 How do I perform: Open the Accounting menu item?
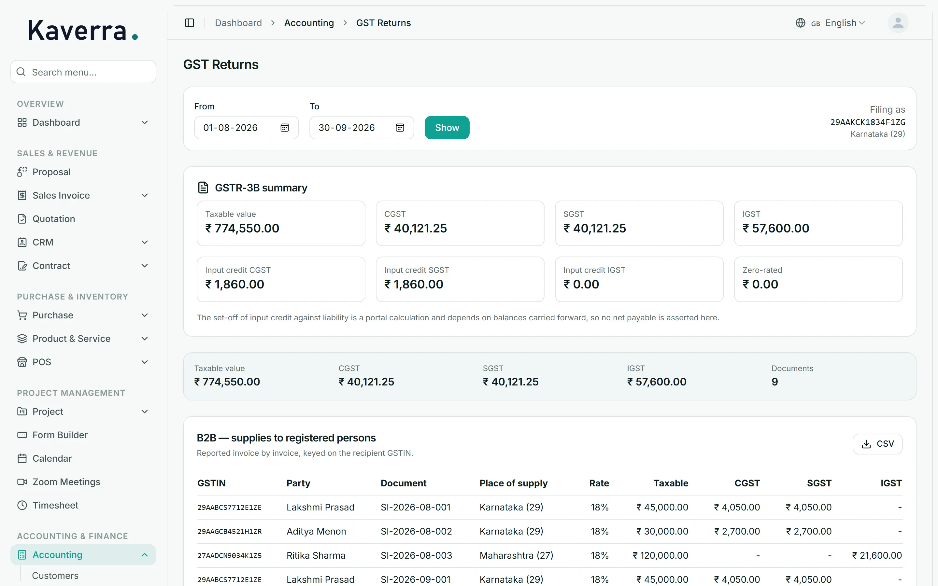83,555
